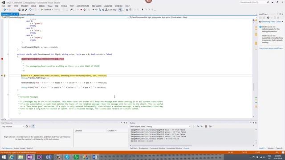The width and height of the screenshot is (285, 160).
Task: Open the Code Map toolbar button
Action: (111, 10)
